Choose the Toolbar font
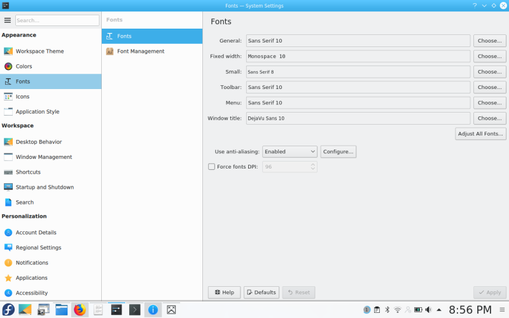Screen dimensions: 509x318 pyautogui.click(x=489, y=87)
